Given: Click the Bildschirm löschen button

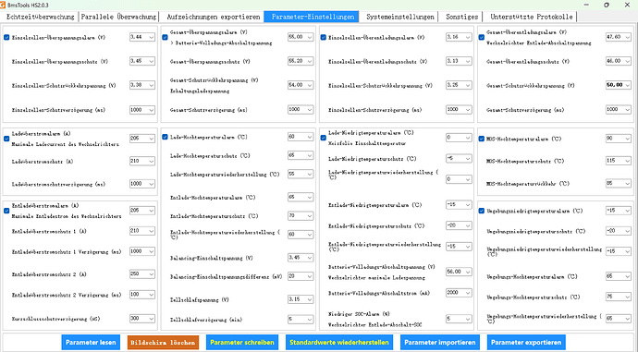Looking at the screenshot, I should pos(163,342).
